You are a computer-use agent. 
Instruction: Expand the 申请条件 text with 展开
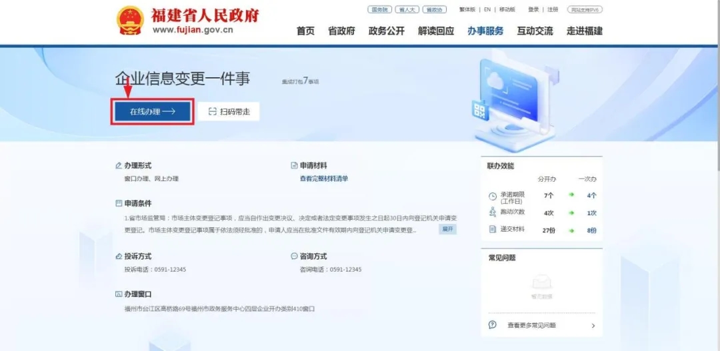coord(447,229)
